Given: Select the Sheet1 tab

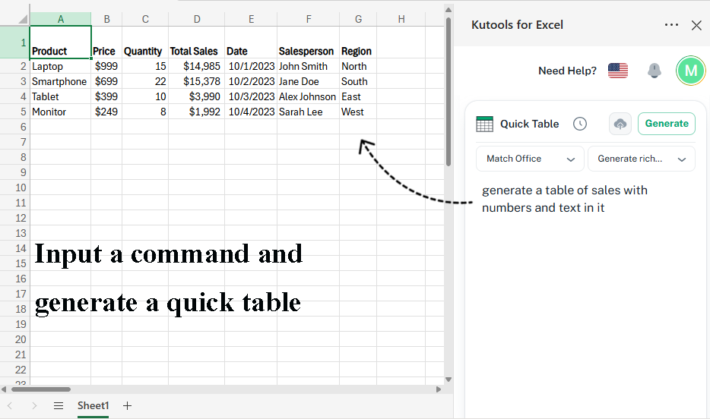Looking at the screenshot, I should coord(93,405).
